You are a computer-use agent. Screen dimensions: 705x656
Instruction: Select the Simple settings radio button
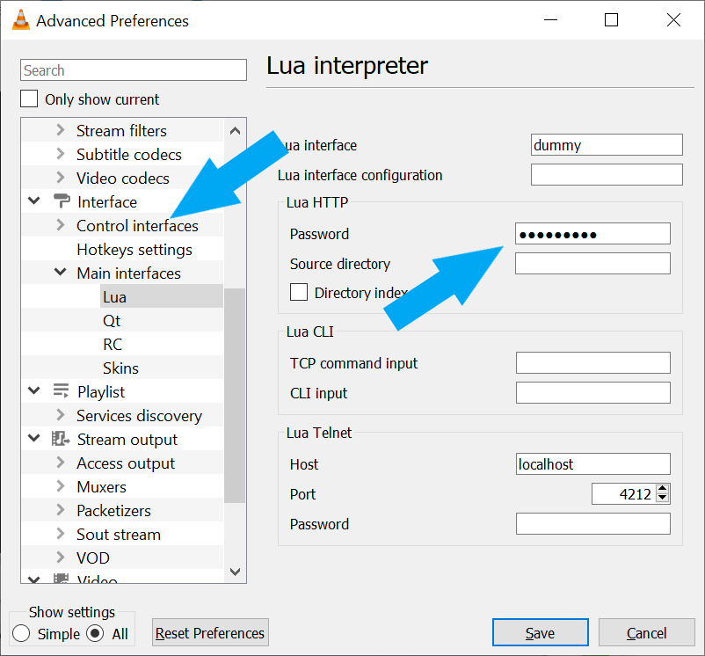(21, 634)
